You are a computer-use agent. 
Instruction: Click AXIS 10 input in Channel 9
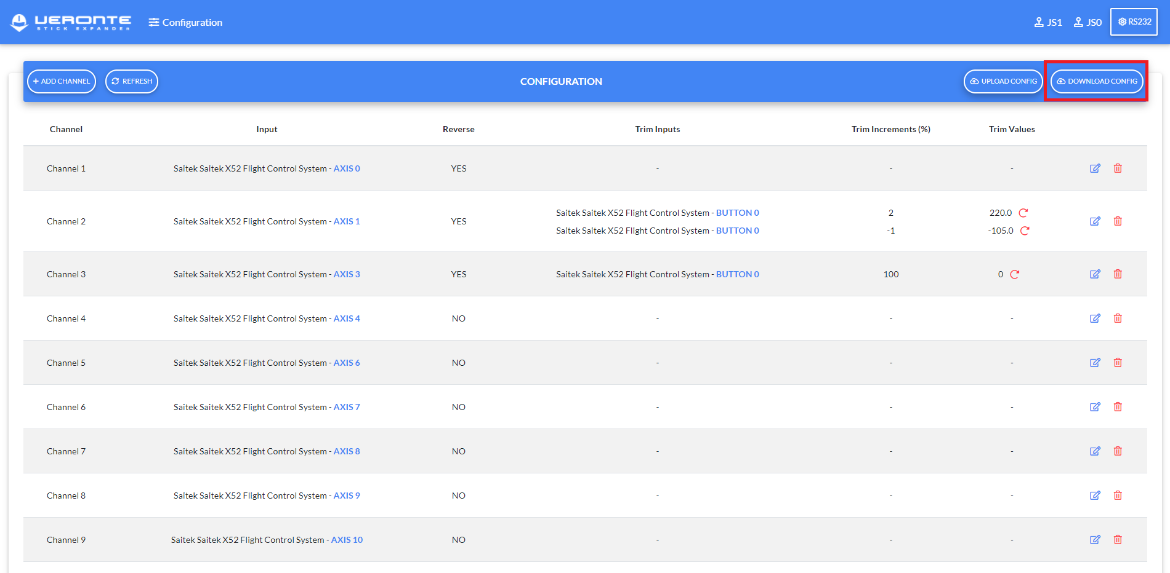click(x=347, y=540)
